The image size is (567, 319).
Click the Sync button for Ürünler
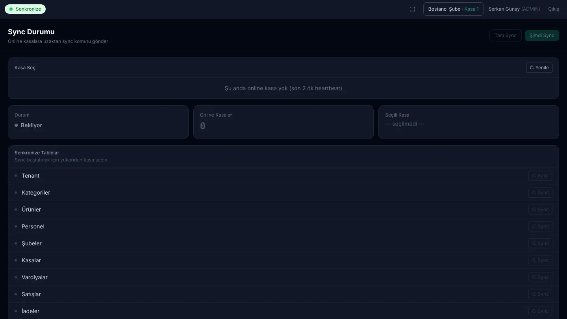tap(540, 210)
